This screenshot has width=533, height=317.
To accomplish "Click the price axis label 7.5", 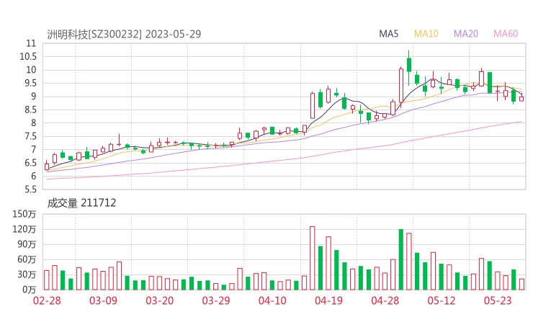I will [30, 136].
